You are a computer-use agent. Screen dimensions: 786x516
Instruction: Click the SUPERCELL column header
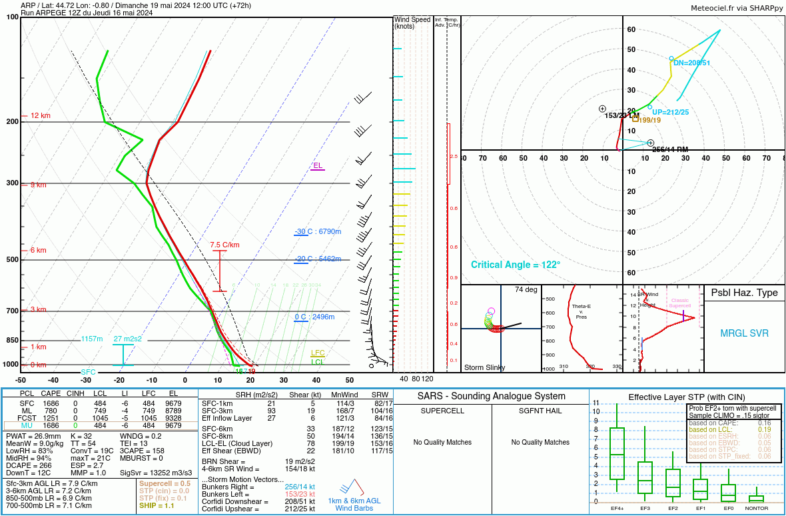coord(443,411)
